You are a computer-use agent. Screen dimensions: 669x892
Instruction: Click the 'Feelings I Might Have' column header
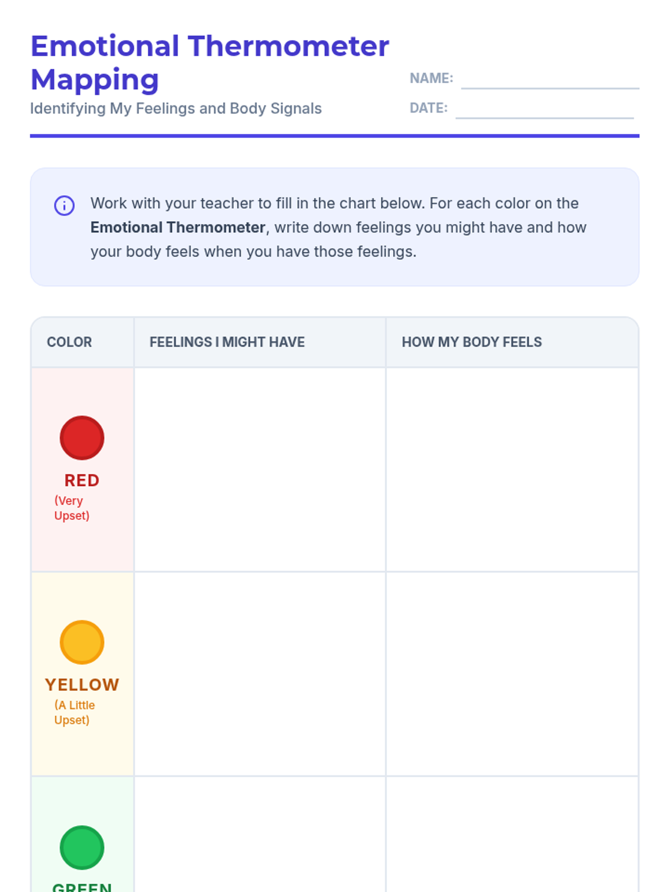point(227,342)
